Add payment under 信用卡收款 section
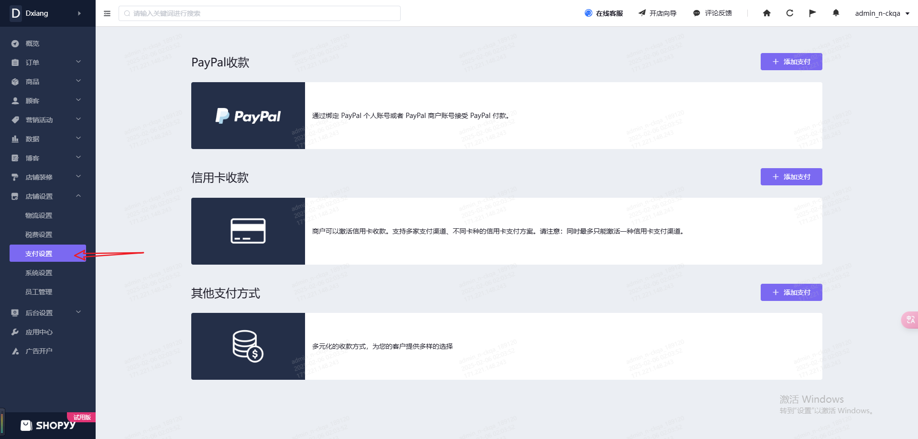 (791, 177)
